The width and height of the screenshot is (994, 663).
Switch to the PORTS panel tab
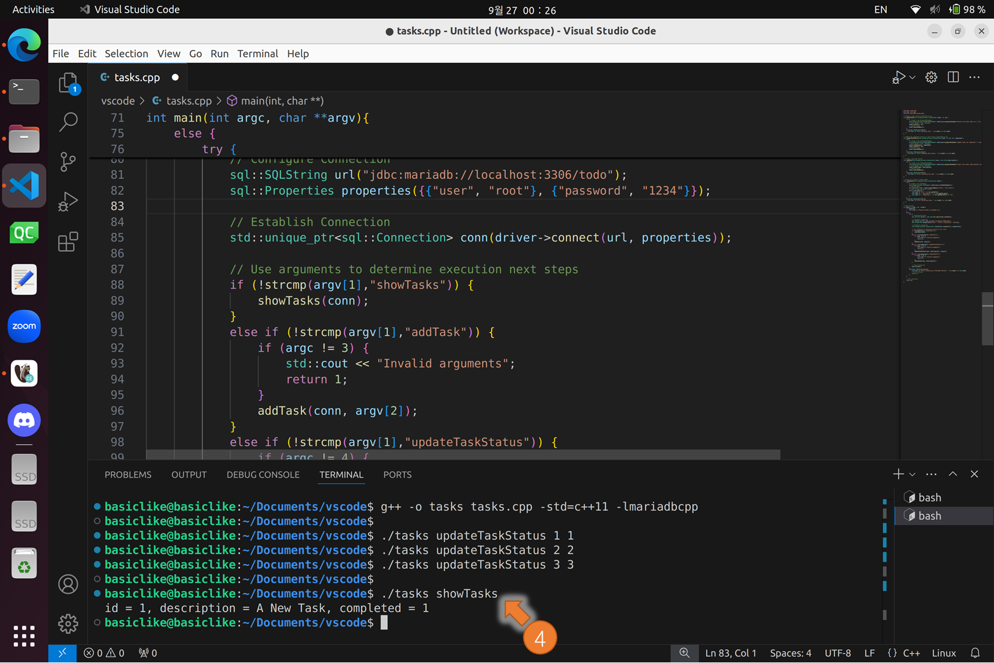coord(397,475)
